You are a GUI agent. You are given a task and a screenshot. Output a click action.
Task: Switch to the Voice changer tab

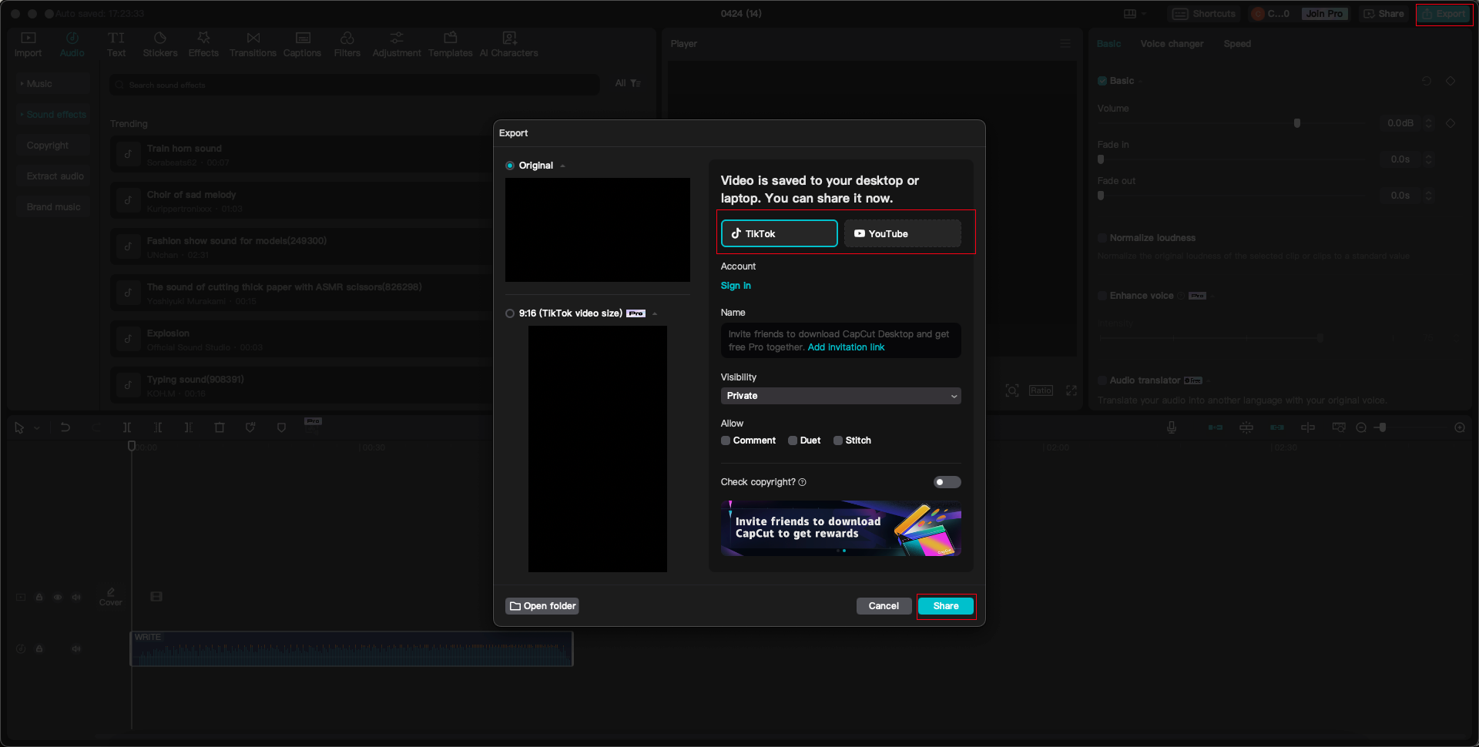(x=1172, y=44)
